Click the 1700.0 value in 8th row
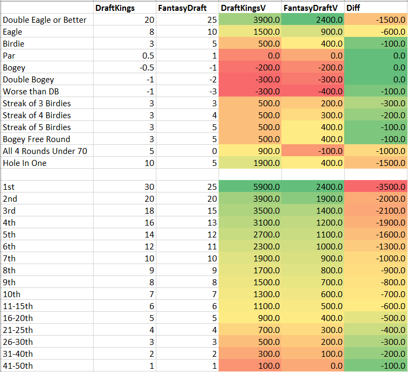The width and height of the screenshot is (408, 372). pyautogui.click(x=250, y=271)
